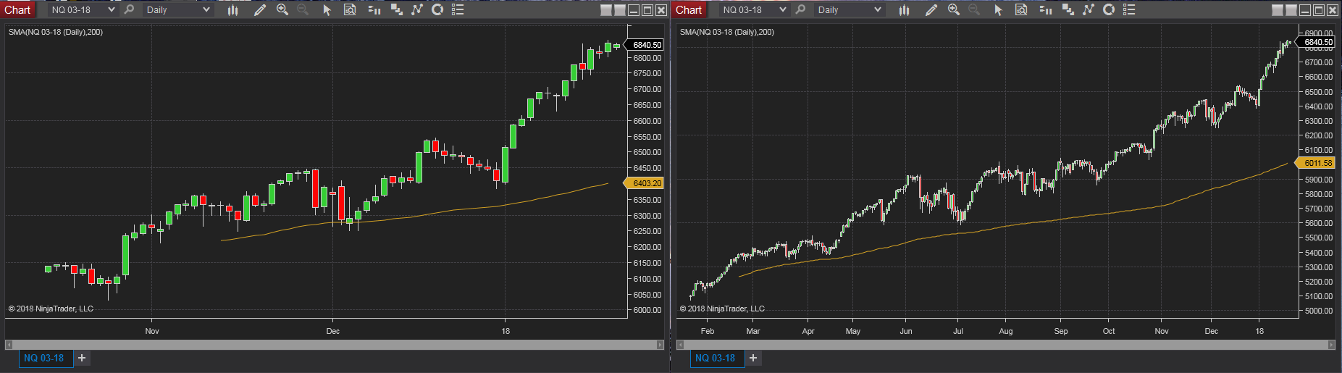The image size is (1342, 373).
Task: Open chart style selector in left chart
Action: (x=232, y=9)
